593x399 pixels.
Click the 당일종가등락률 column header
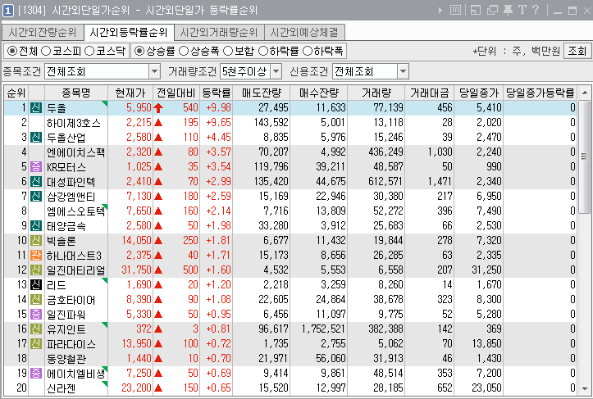point(540,93)
